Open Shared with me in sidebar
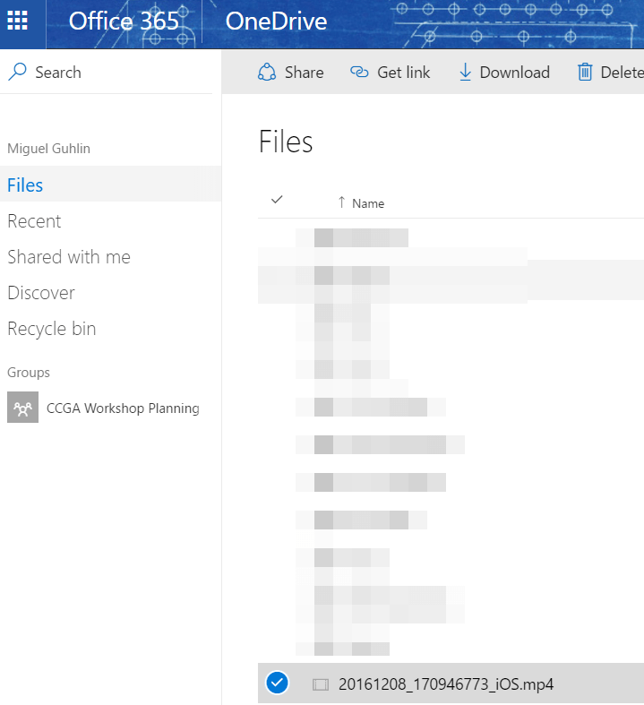The height and width of the screenshot is (705, 644). [69, 257]
